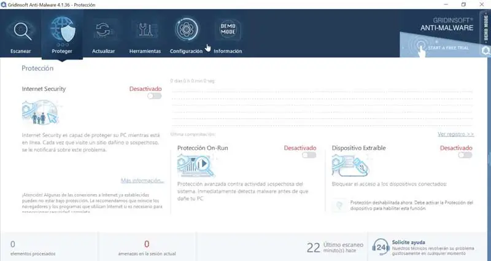Click Desactivado status under Internet Security
The height and width of the screenshot is (261, 491).
coord(145,88)
